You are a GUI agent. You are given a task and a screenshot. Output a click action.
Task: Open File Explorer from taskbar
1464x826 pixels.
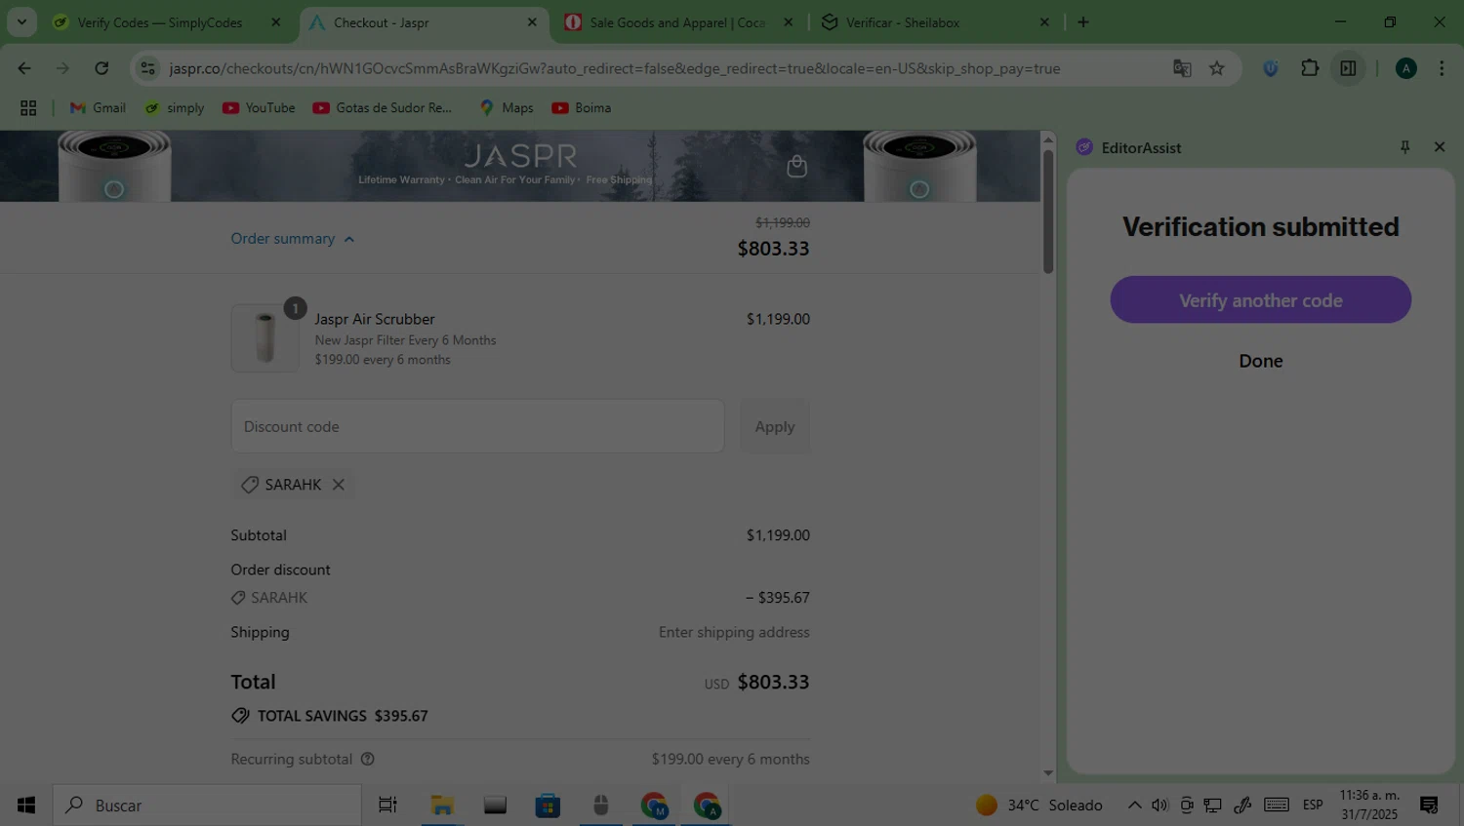(442, 806)
